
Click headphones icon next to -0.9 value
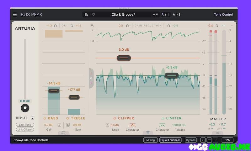pyautogui.click(x=168, y=26)
